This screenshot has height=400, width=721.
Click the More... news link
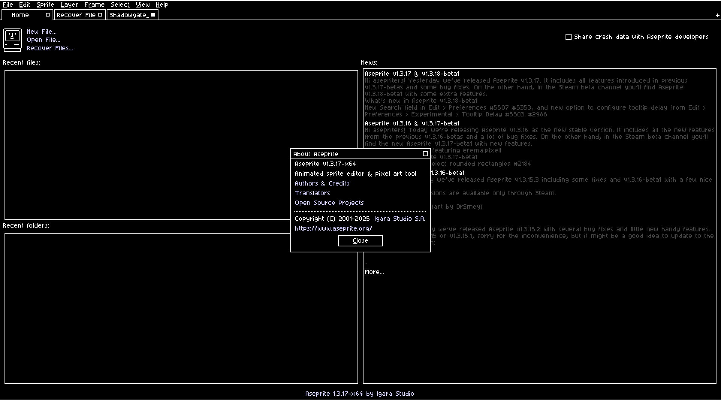[374, 272]
